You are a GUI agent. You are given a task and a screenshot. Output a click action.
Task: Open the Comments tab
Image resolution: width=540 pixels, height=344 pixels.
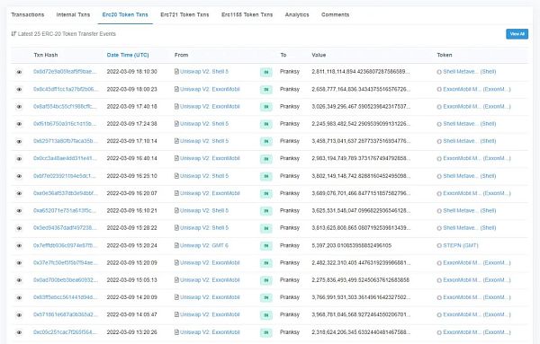(x=335, y=14)
